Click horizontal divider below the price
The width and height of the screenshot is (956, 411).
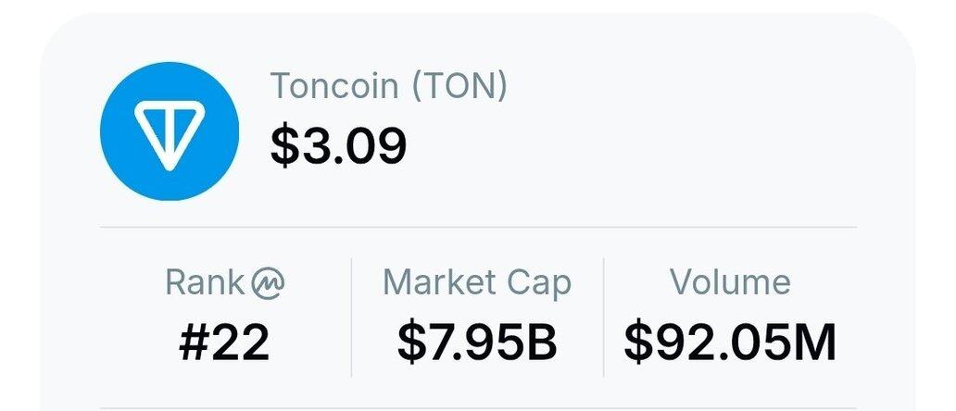click(478, 227)
